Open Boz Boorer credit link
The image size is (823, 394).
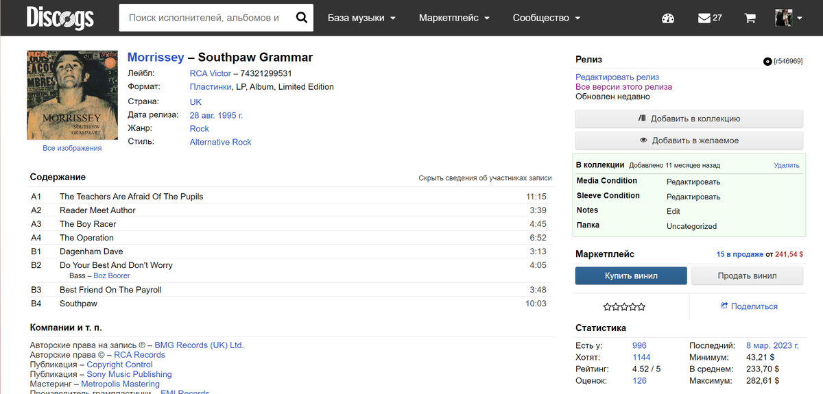pyautogui.click(x=112, y=275)
